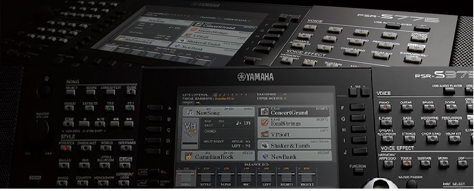This screenshot has height=191, width=474.
Task: Open NewBank registration on the S975 display
Action: click(x=294, y=156)
